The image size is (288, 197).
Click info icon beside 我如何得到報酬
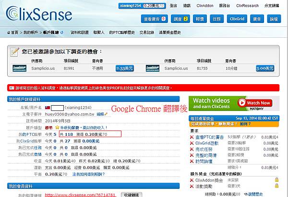click(x=74, y=174)
